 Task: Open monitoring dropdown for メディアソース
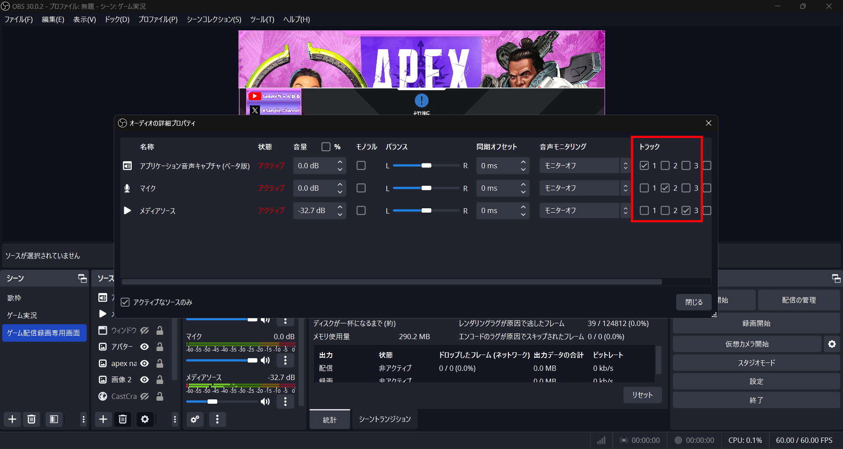point(585,210)
